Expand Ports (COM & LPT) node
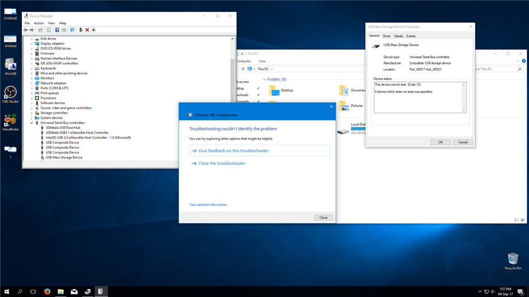The width and height of the screenshot is (529, 297). pyautogui.click(x=32, y=88)
